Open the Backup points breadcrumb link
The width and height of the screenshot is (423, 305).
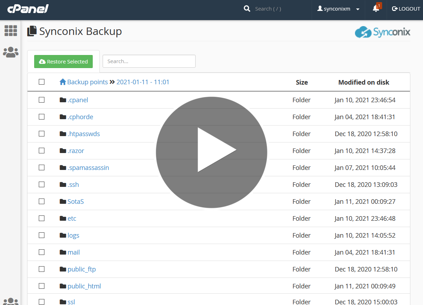87,82
